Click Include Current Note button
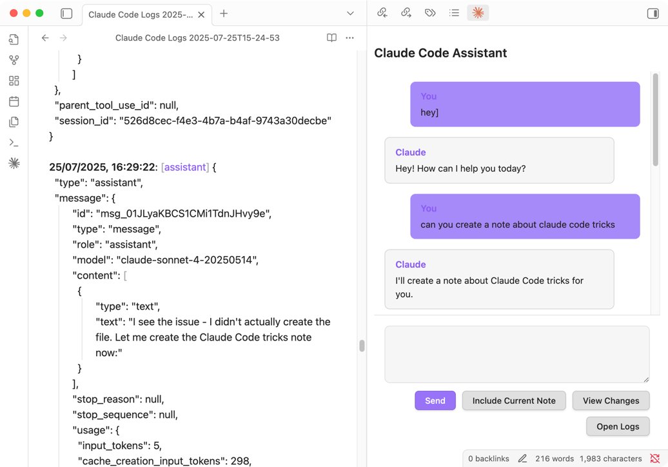Screen dimensions: 668x467 (514, 401)
